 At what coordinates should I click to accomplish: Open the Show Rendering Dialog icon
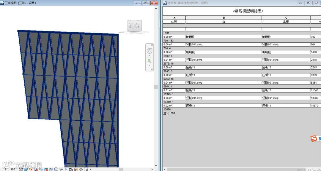[x=41, y=169]
